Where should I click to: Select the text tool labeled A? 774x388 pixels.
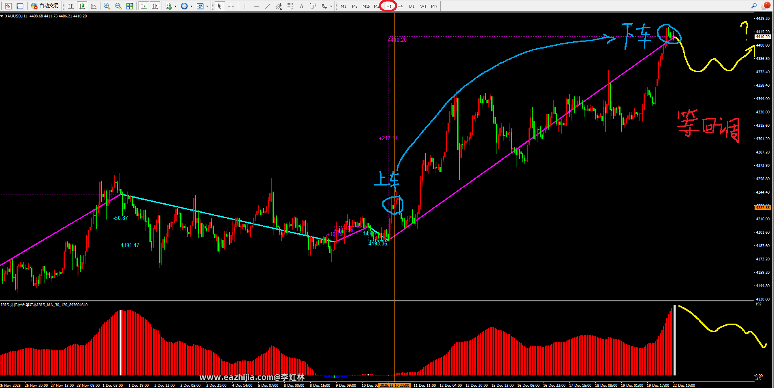click(x=301, y=6)
